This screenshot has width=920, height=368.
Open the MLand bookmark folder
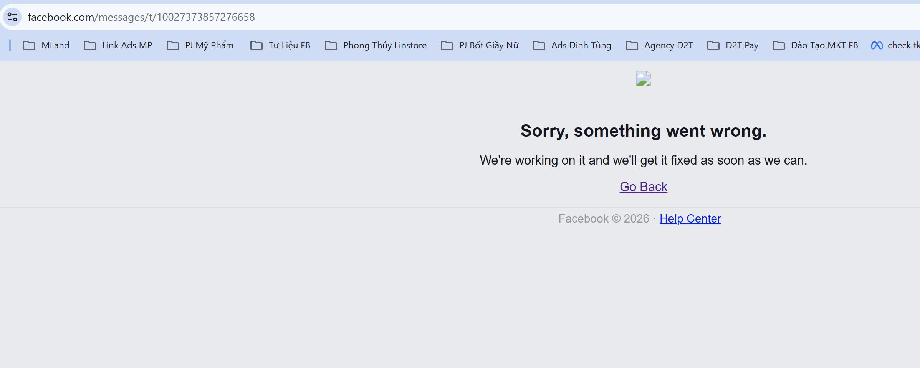click(x=46, y=45)
